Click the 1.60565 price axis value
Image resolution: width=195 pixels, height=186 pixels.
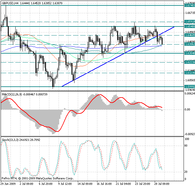coord(190,80)
